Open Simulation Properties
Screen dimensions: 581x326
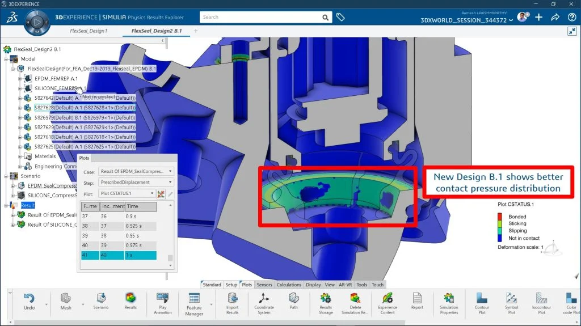[x=449, y=298]
